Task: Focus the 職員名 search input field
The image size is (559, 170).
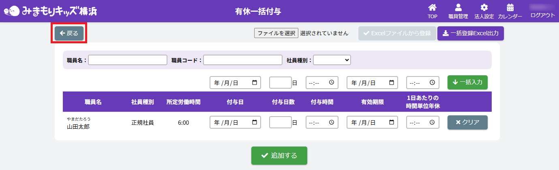Action: click(128, 60)
